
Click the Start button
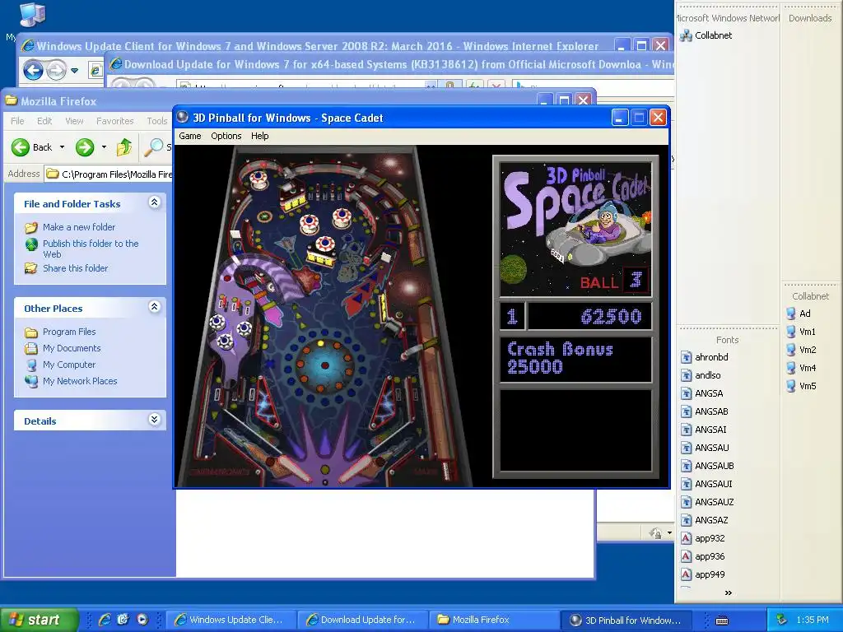(x=40, y=620)
